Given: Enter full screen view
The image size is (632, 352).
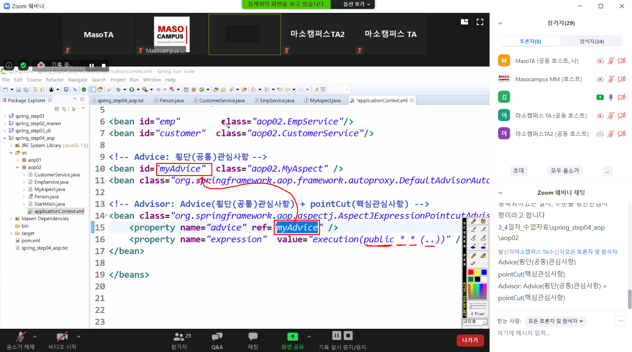Looking at the screenshot, I should (480, 22).
